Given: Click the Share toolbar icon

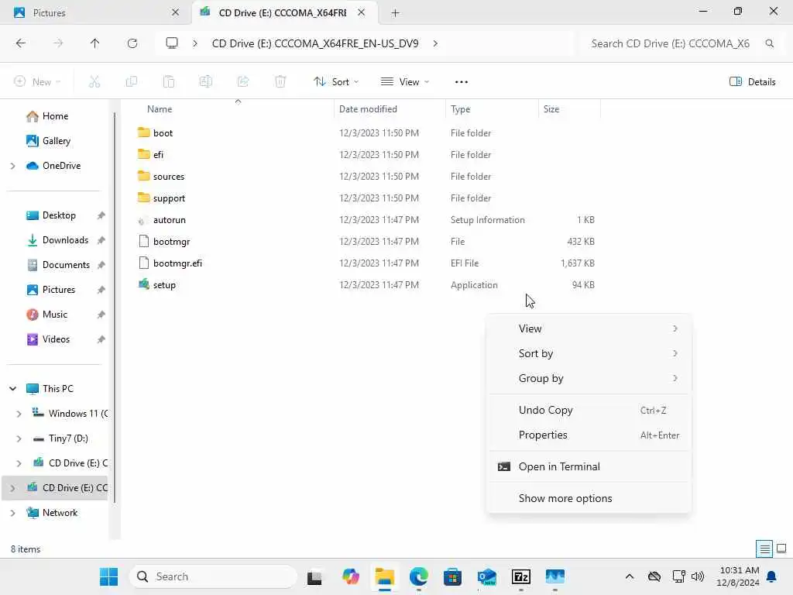Looking at the screenshot, I should [243, 81].
